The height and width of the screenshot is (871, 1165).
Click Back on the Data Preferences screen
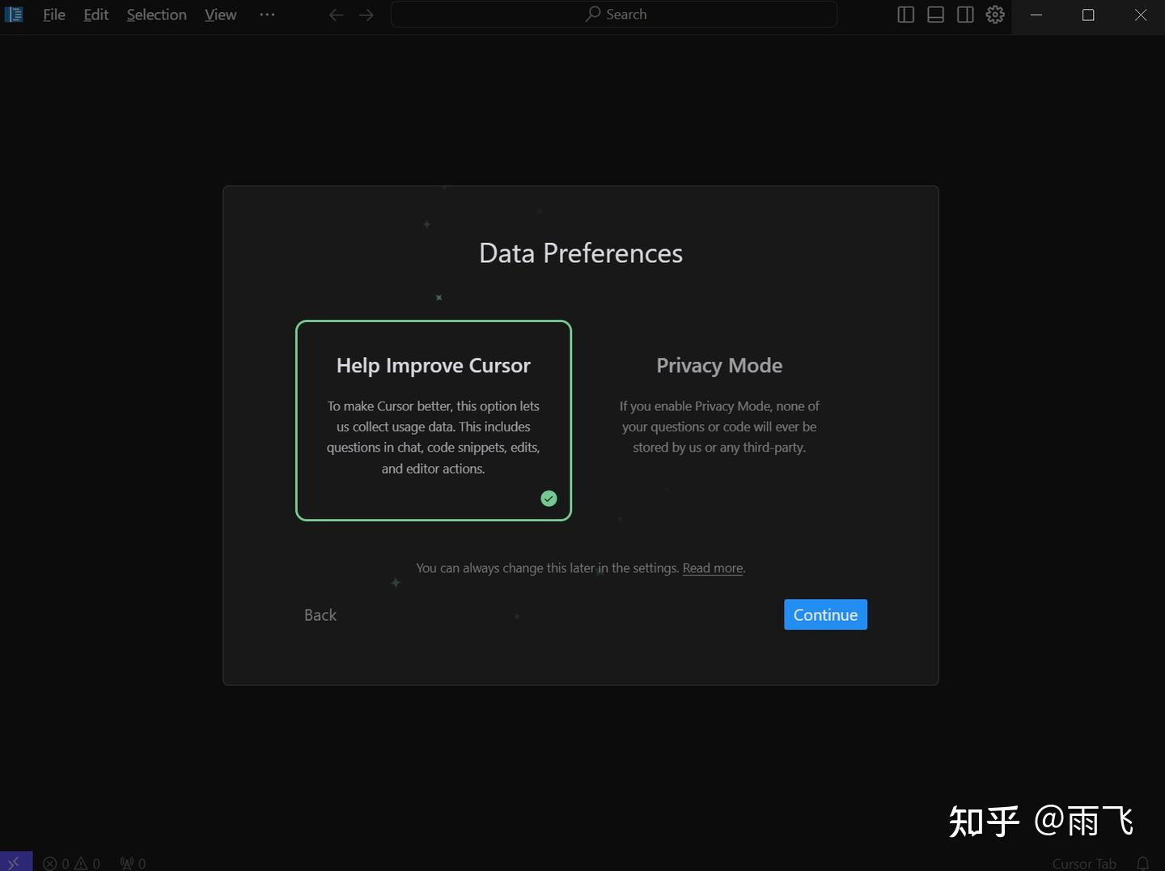tap(320, 614)
